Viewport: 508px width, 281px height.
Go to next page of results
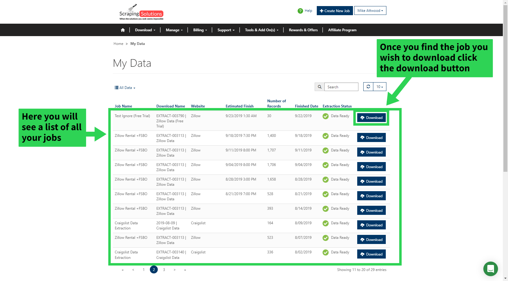click(175, 270)
